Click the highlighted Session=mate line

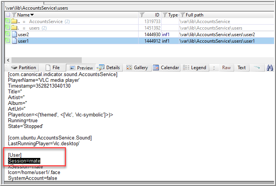(24, 161)
